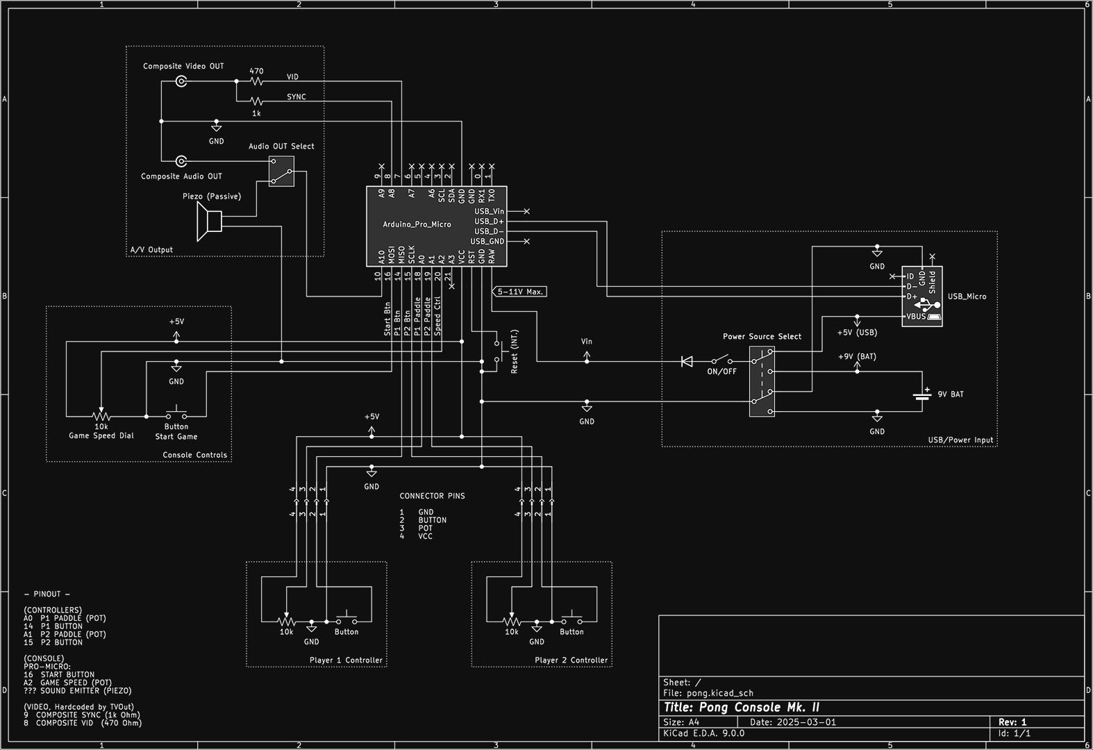Click the +5V symbol in Console Controls

click(176, 335)
